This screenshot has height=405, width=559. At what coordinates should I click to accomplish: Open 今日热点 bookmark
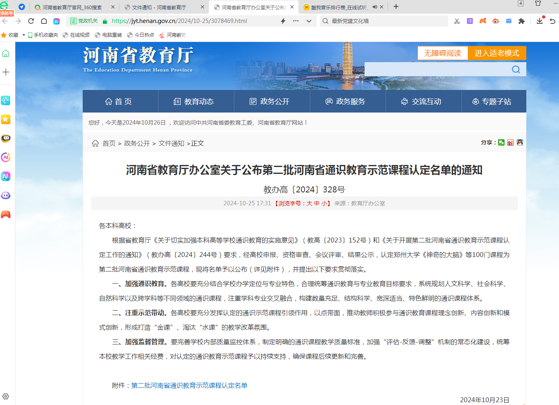[141, 35]
